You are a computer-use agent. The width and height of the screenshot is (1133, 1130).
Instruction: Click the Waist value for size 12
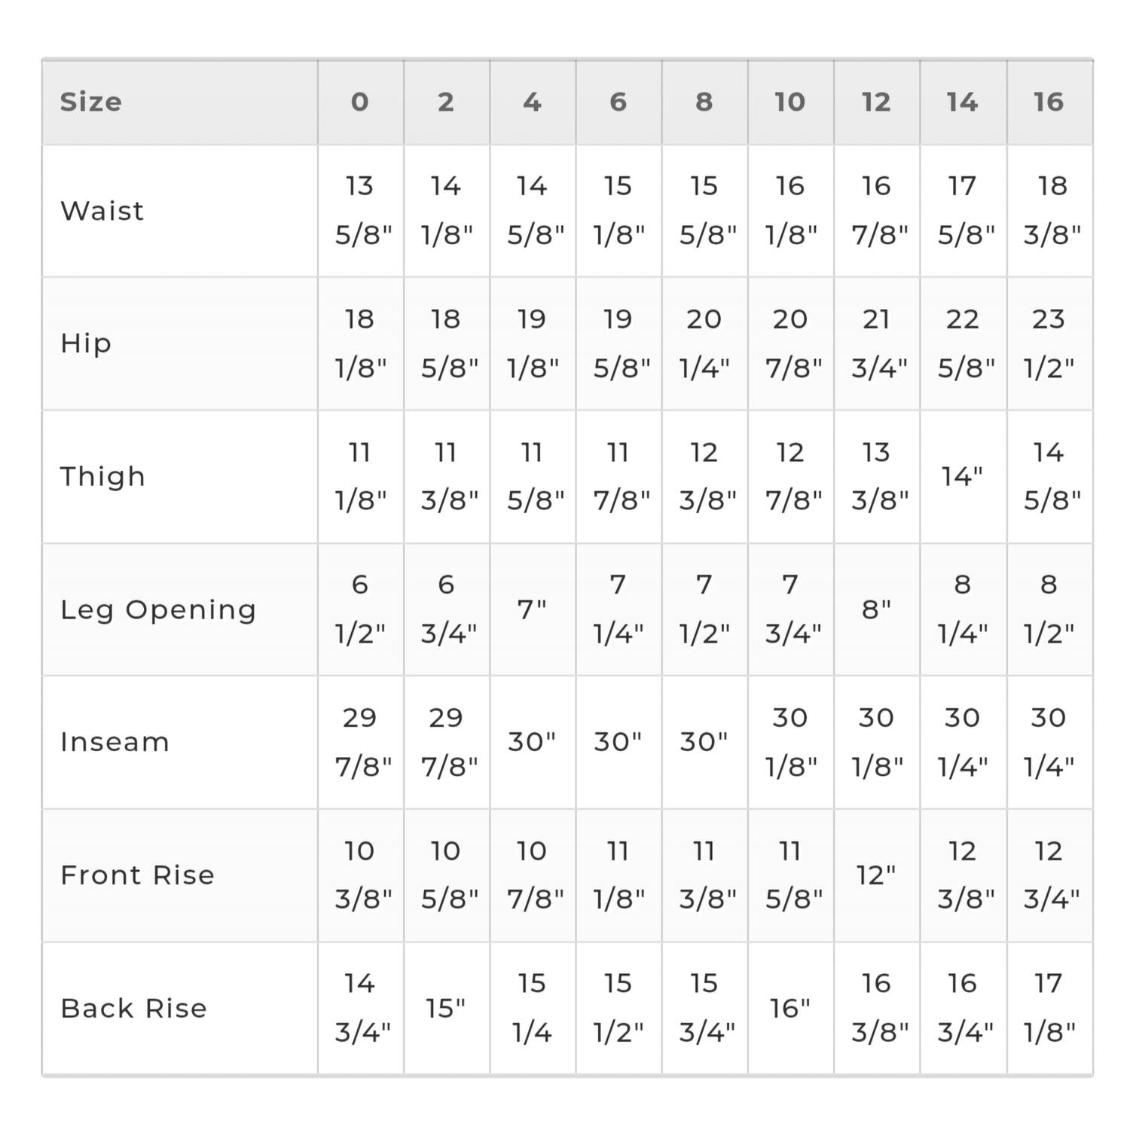pos(877,210)
